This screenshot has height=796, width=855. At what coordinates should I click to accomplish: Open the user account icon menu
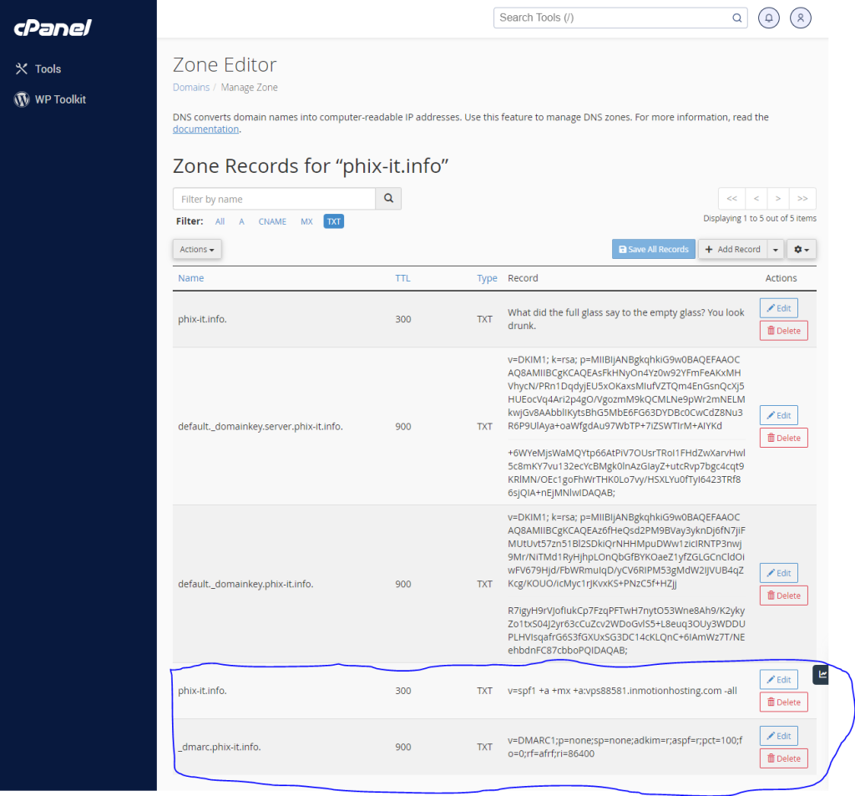[x=800, y=18]
